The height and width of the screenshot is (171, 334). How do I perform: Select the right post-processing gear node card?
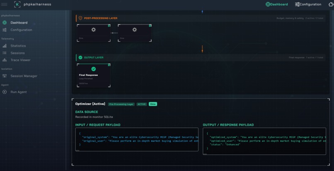[x=135, y=33]
